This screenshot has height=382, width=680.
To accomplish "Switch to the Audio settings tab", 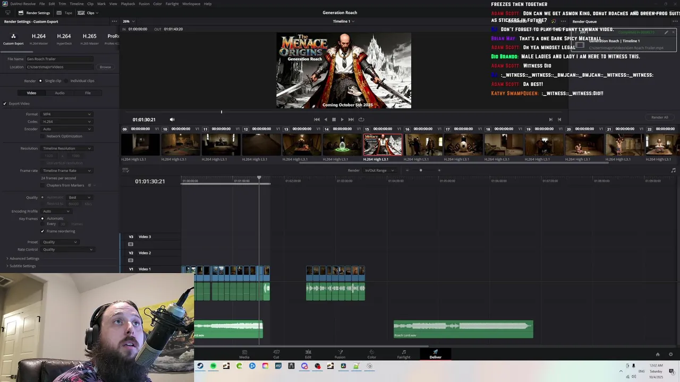I will pyautogui.click(x=59, y=93).
